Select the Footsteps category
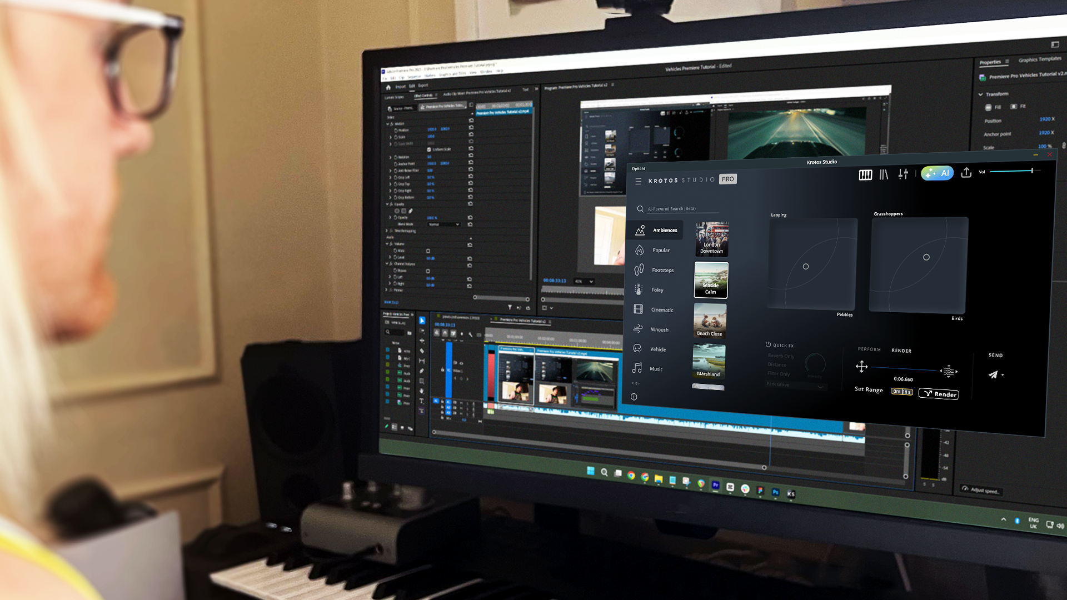The height and width of the screenshot is (600, 1067). (x=655, y=270)
